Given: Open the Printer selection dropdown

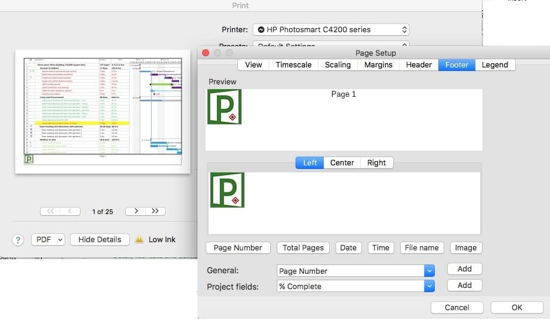Looking at the screenshot, I should click(x=331, y=30).
